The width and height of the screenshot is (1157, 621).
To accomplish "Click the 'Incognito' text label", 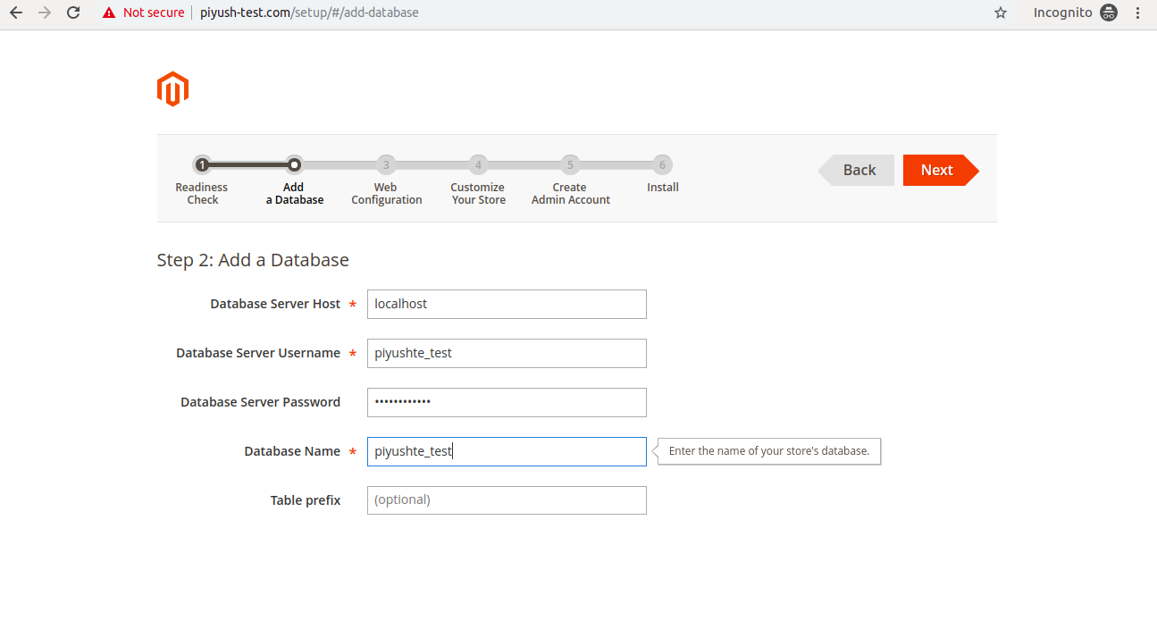I will (x=1062, y=13).
